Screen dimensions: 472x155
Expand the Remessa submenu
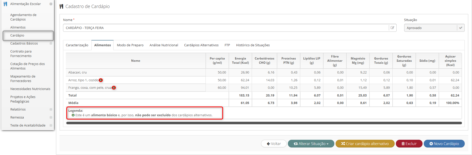click(x=51, y=117)
